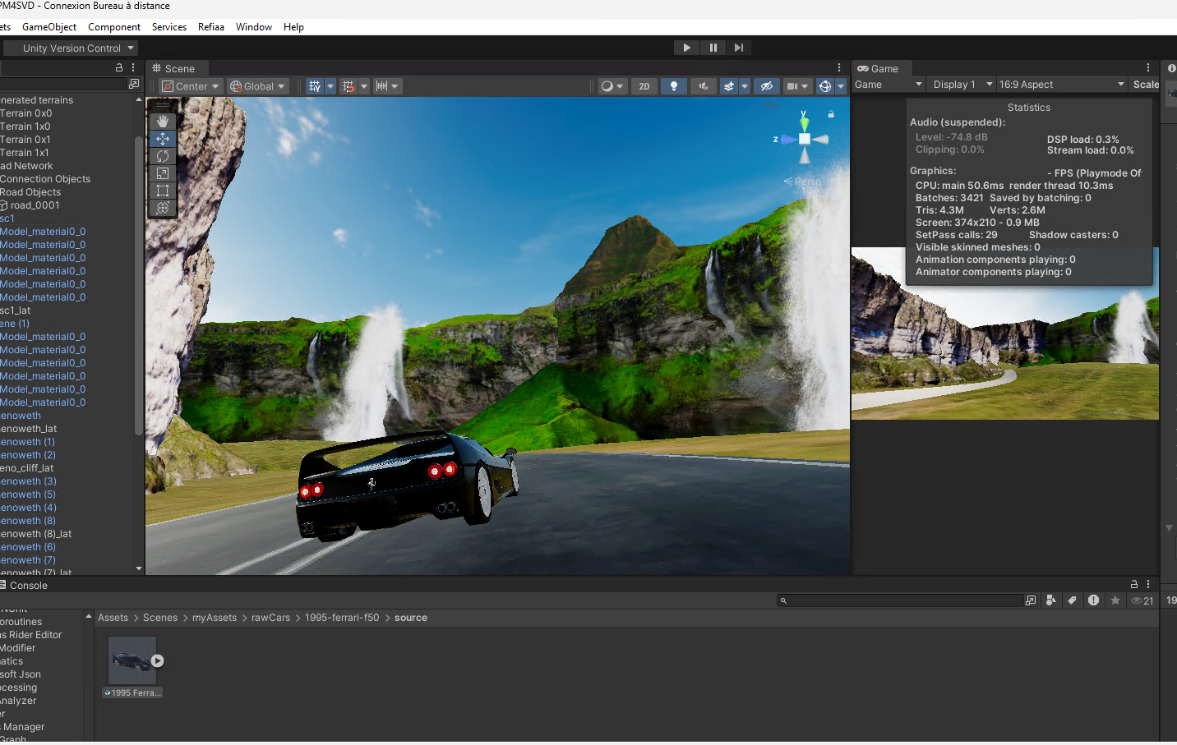Switch to the Console tab
1177x745 pixels.
pyautogui.click(x=27, y=586)
